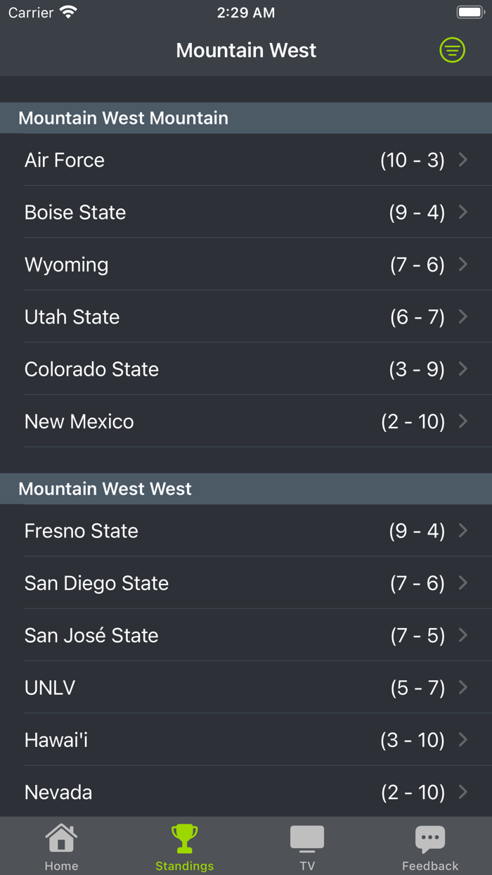Select the New Mexico row

[x=246, y=421]
